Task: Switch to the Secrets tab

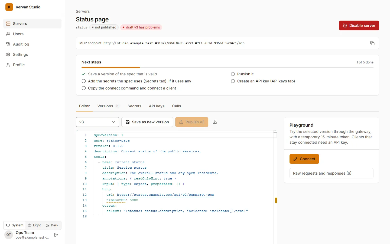Action: pos(134,106)
